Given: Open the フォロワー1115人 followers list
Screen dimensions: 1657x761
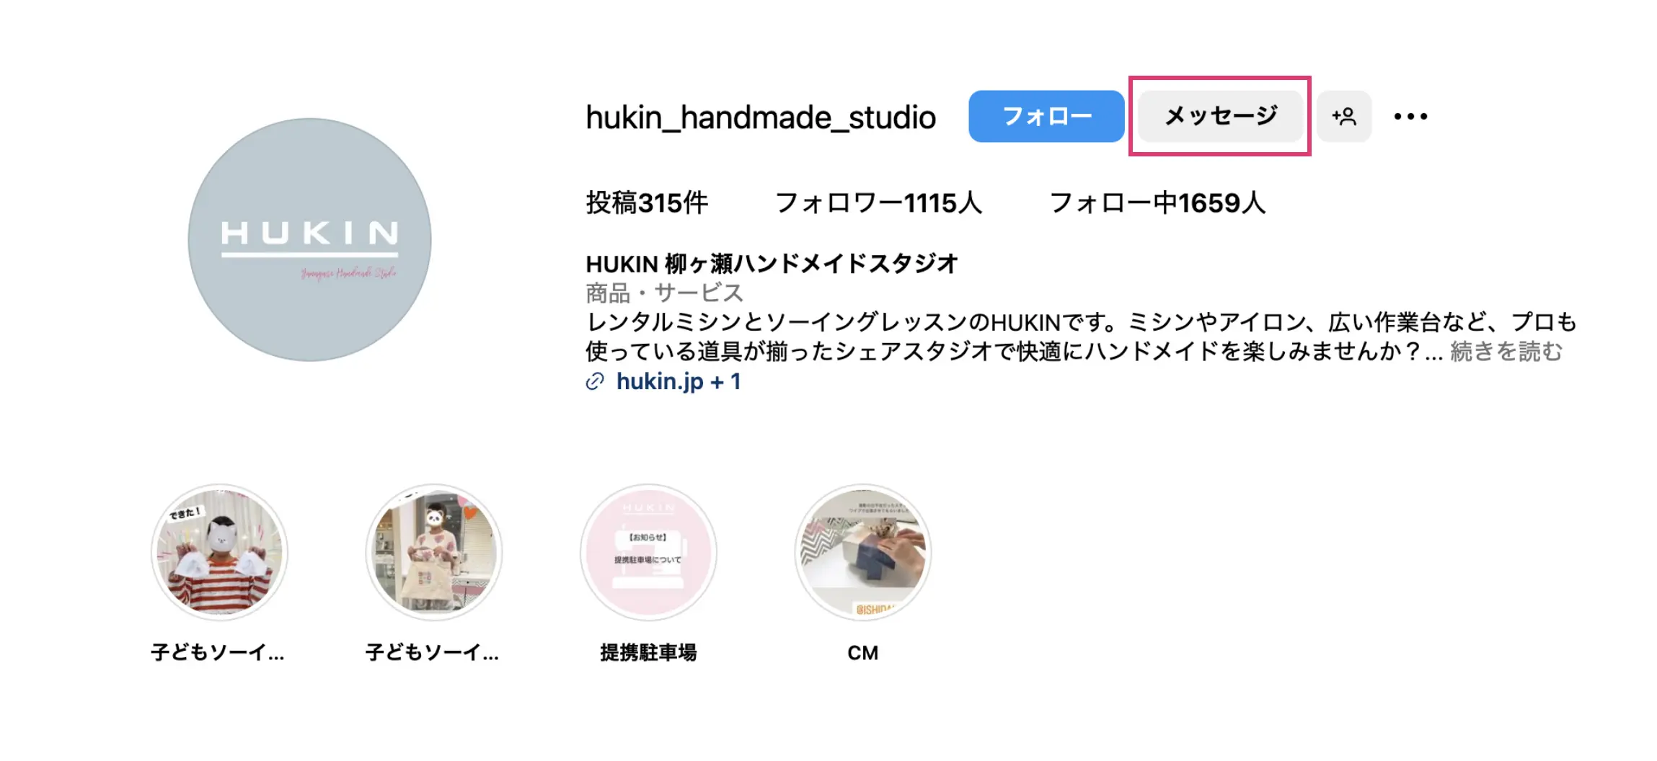Looking at the screenshot, I should [x=878, y=203].
